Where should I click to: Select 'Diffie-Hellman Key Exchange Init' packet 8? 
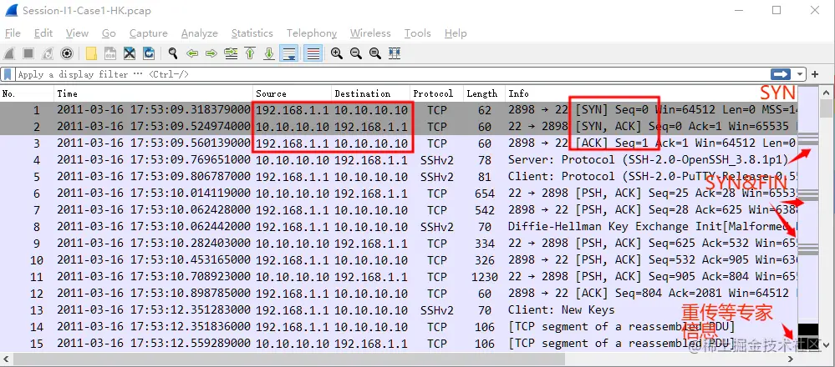tap(652, 226)
